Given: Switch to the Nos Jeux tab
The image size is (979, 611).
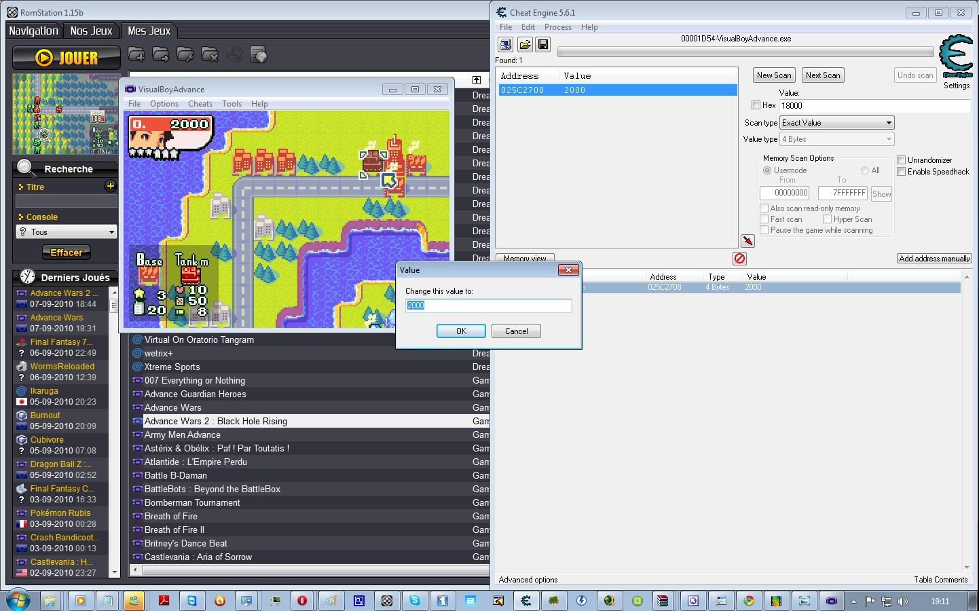Looking at the screenshot, I should click(x=91, y=31).
